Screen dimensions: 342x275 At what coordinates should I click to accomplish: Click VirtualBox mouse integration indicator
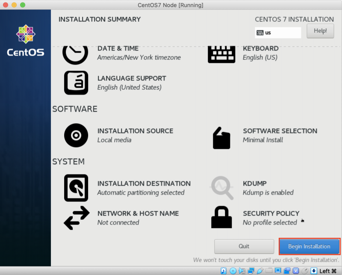305,271
